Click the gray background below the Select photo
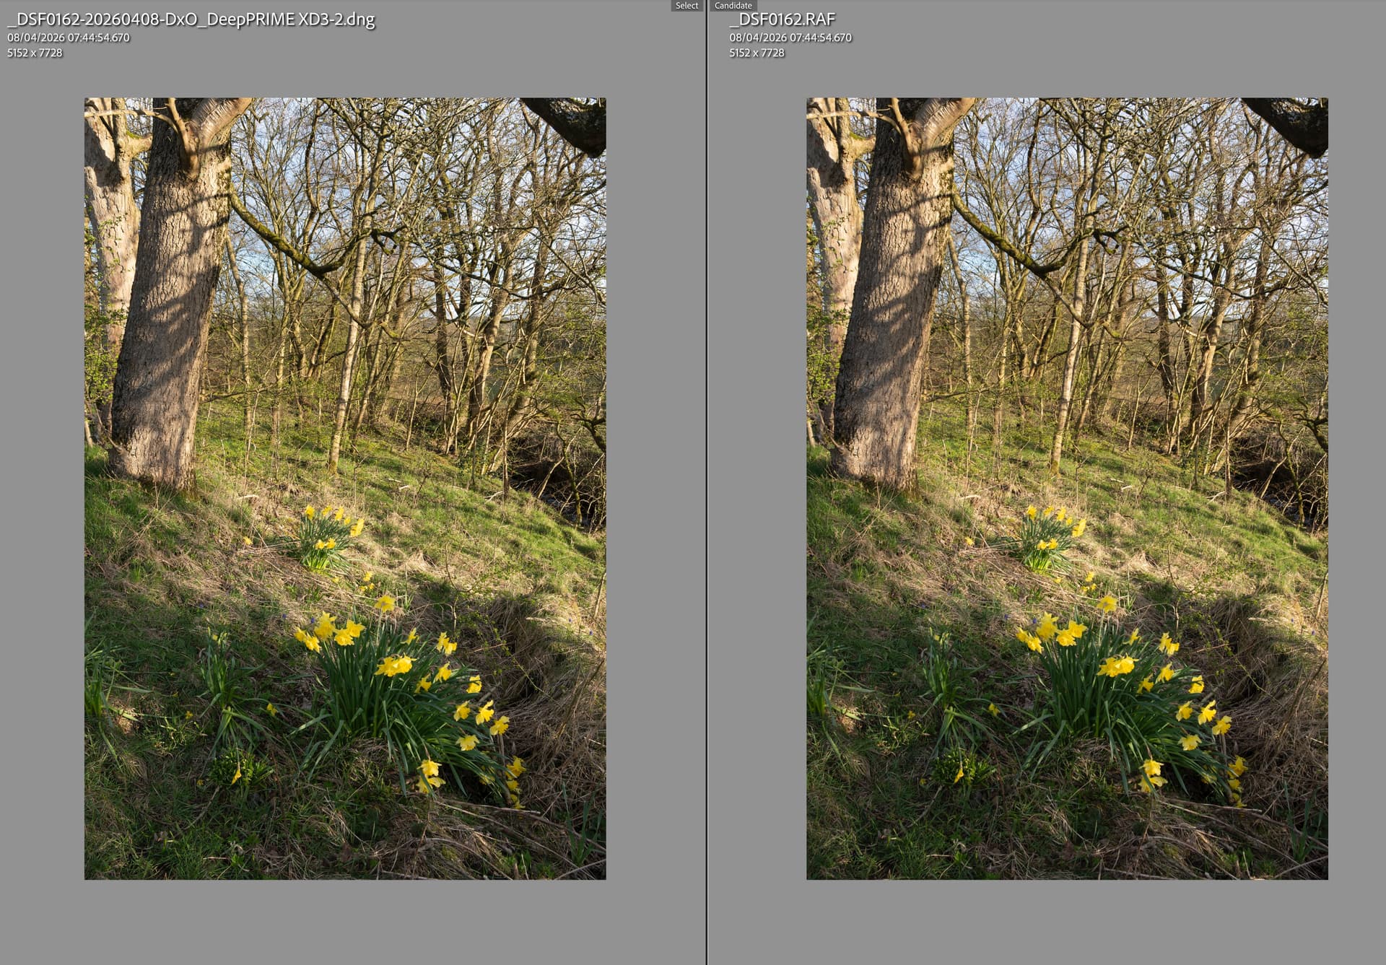1386x965 pixels. [345, 922]
